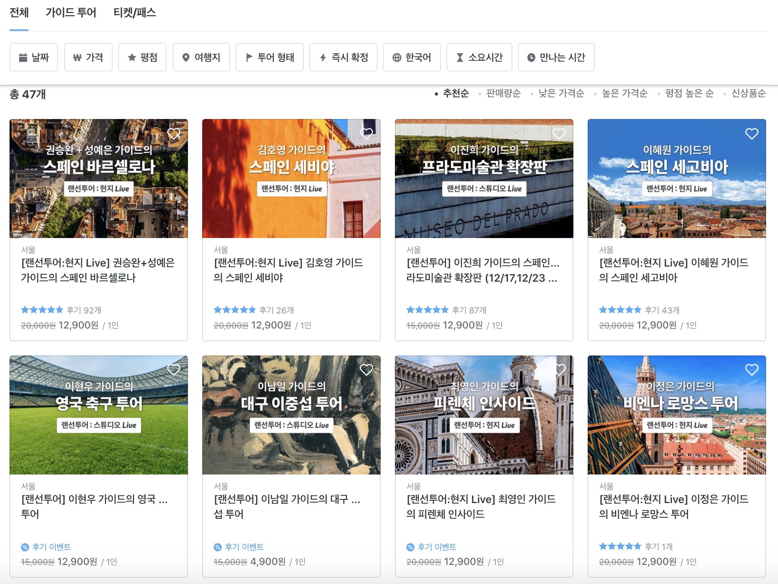Image resolution: width=778 pixels, height=584 pixels.
Task: Sort results by 평점 높은 순
Action: tap(689, 93)
